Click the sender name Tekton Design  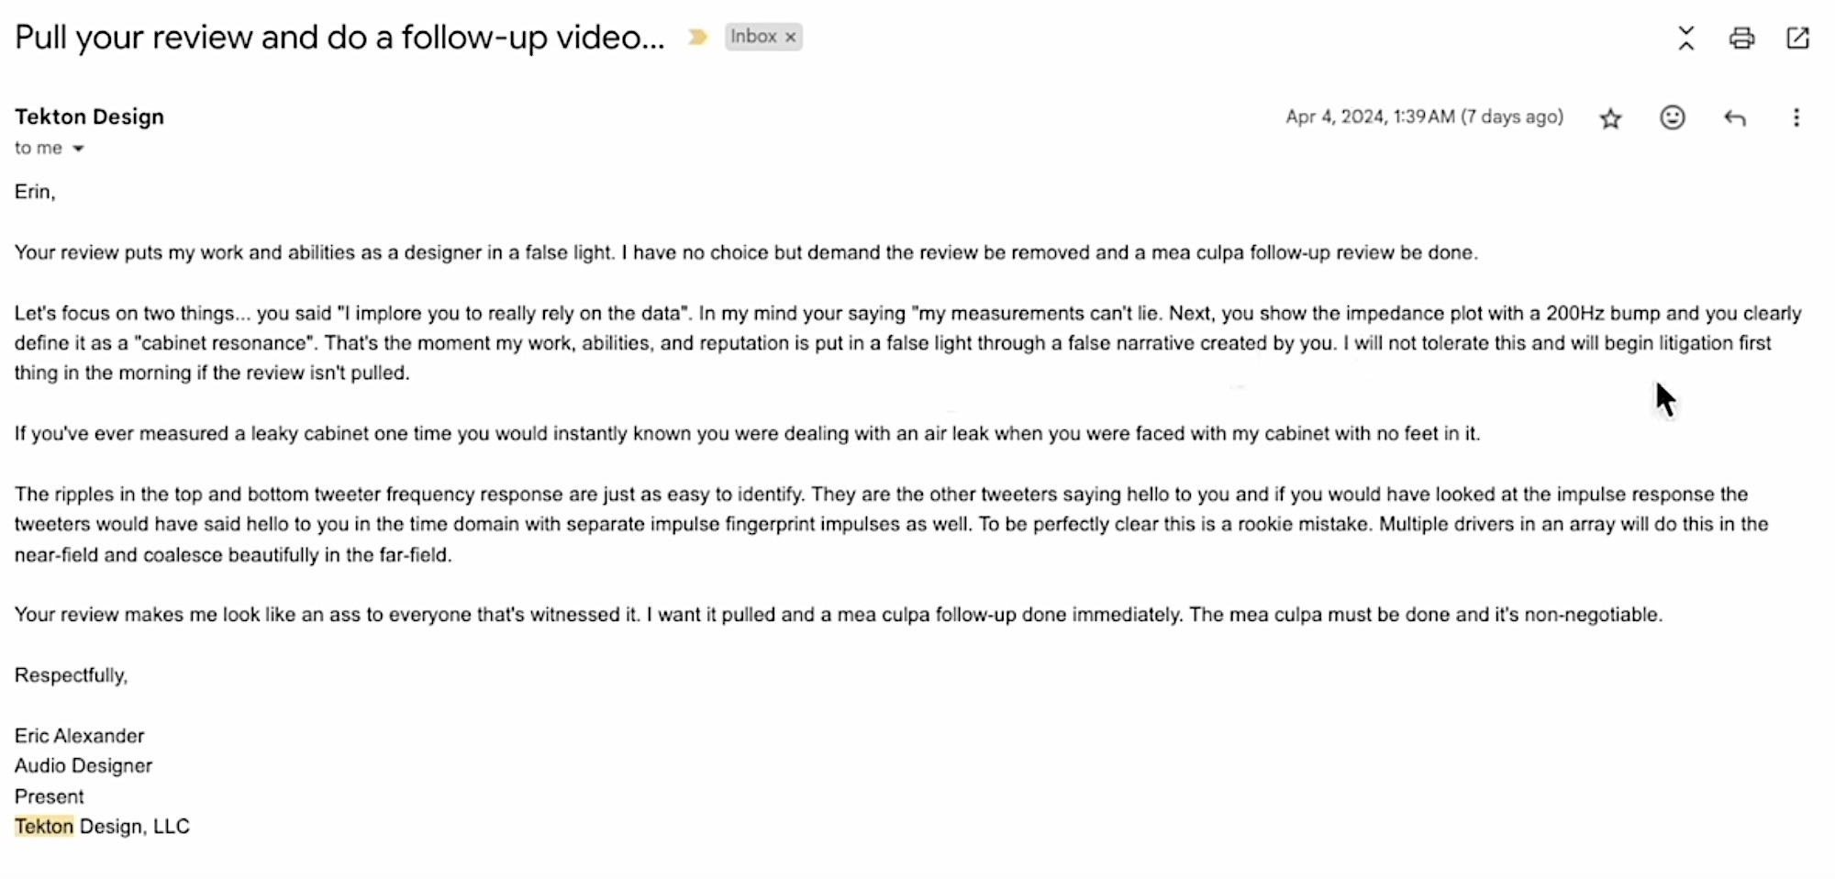click(x=89, y=117)
